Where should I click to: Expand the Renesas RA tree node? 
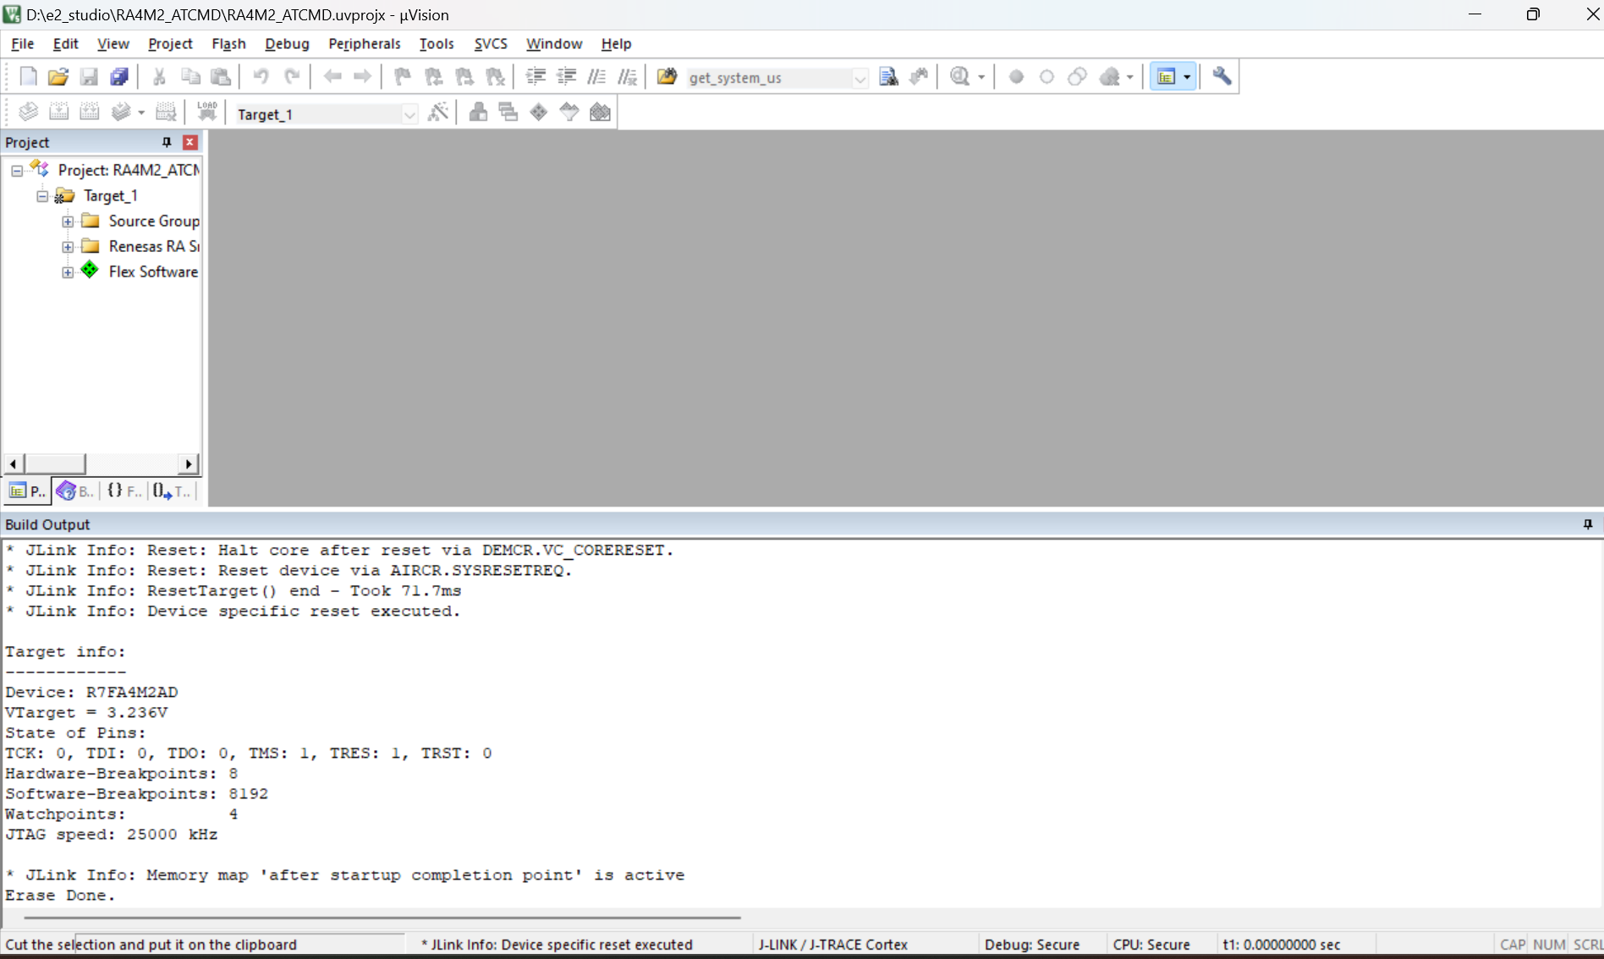pyautogui.click(x=68, y=247)
